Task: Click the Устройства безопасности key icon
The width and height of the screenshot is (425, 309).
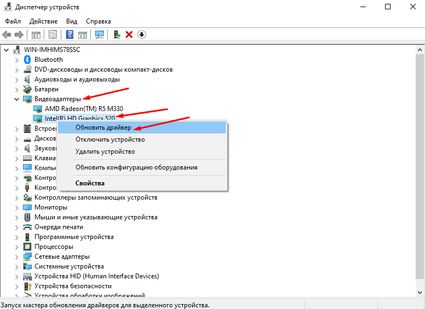Action: pos(27,286)
